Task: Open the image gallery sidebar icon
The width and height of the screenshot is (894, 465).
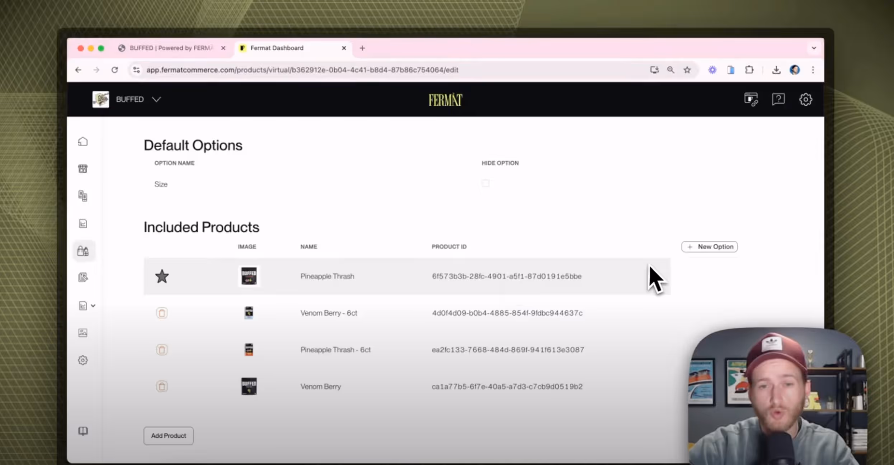Action: 83,333
